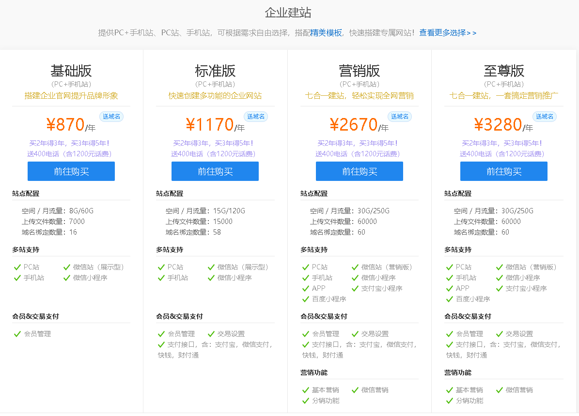Click checkmark beside 微信营销 in 营销版
The image size is (579, 416).
pos(355,390)
